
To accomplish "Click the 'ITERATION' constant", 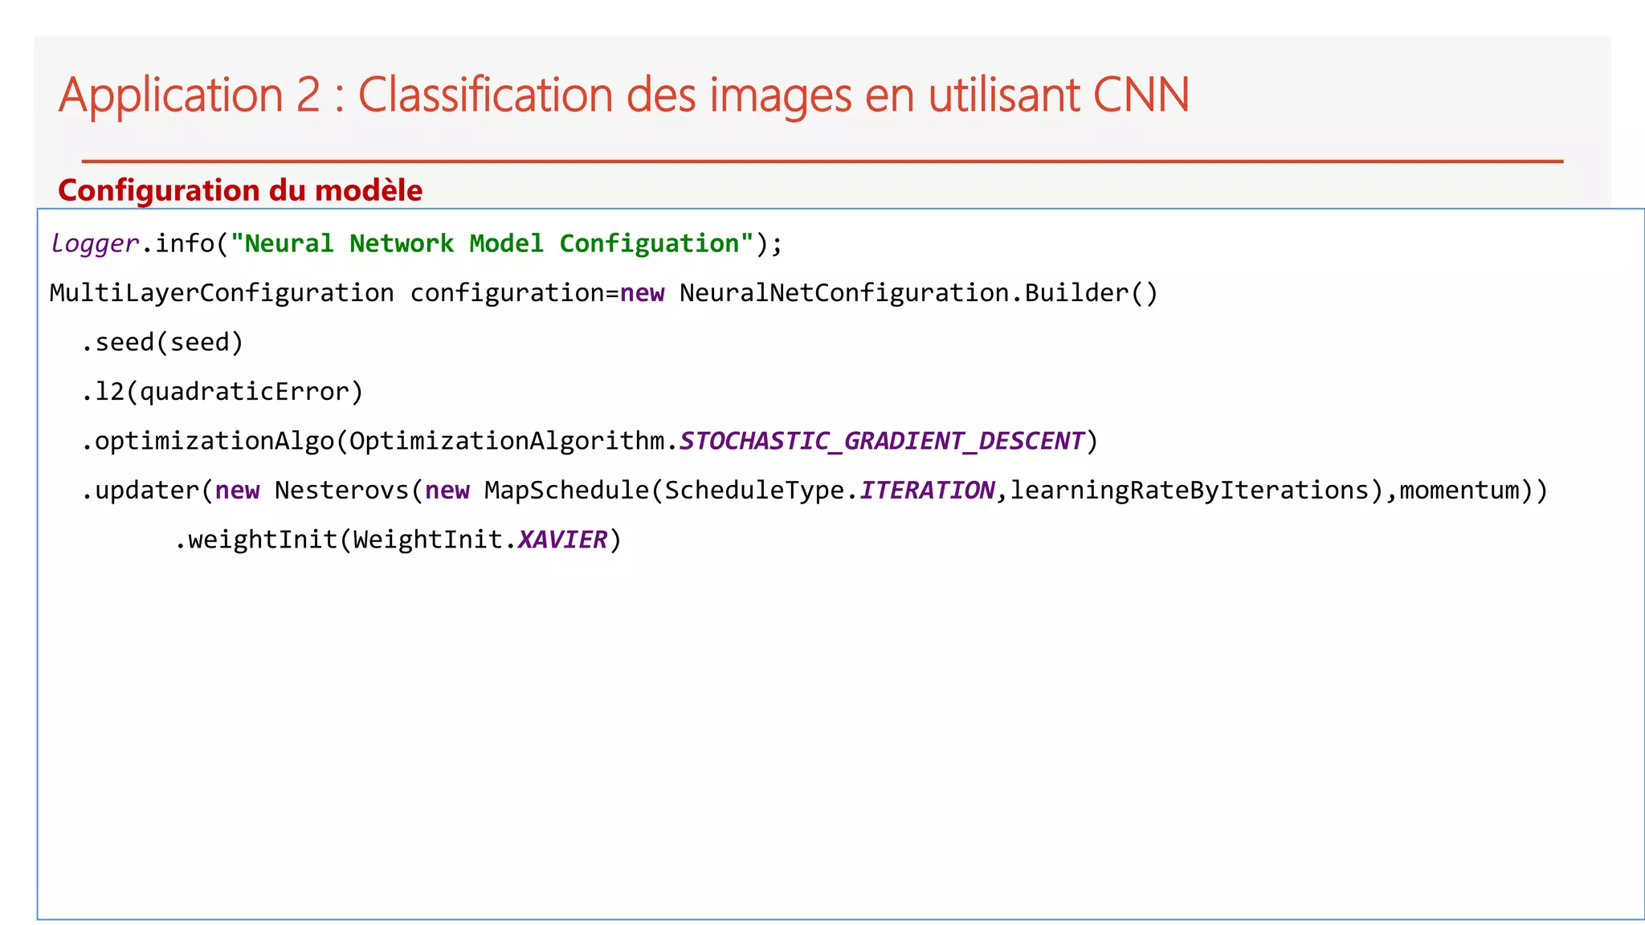I will [927, 491].
